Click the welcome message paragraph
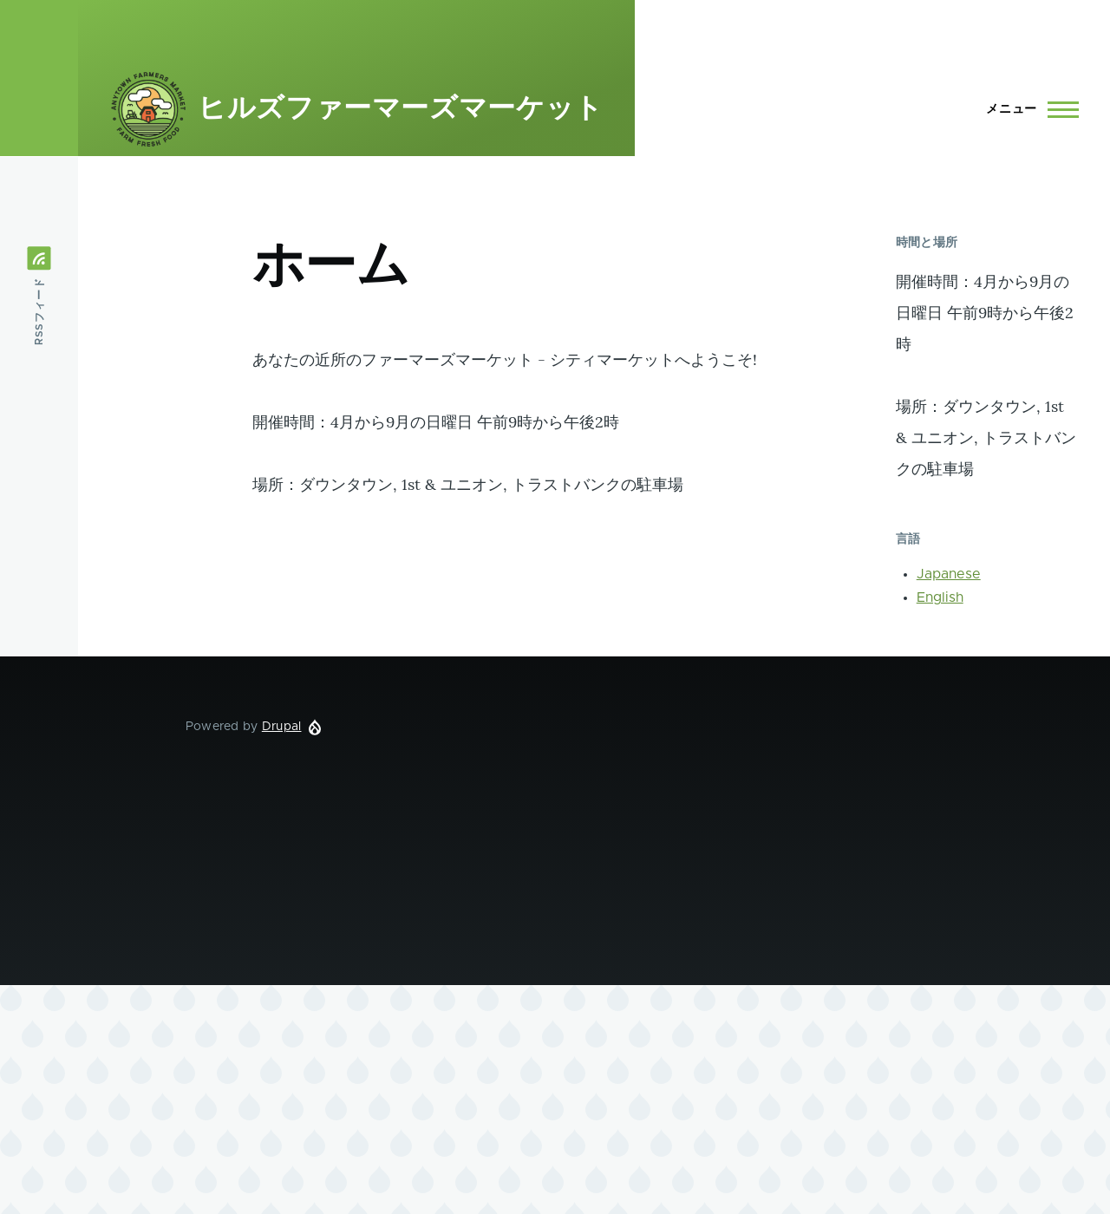 point(503,360)
